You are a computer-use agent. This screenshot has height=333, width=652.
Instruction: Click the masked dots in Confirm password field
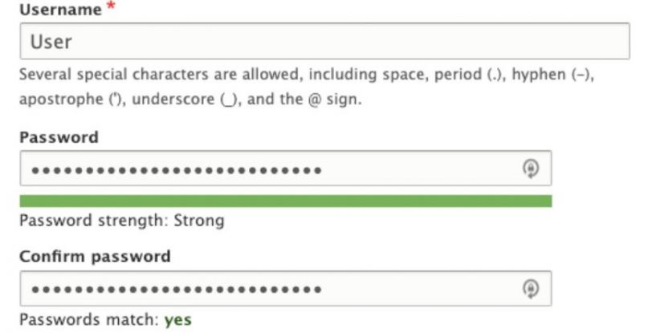pyautogui.click(x=177, y=289)
